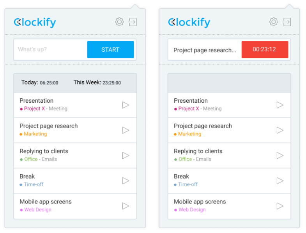Stop the running 00:23:12 timer
The height and width of the screenshot is (233, 306).
tap(265, 49)
